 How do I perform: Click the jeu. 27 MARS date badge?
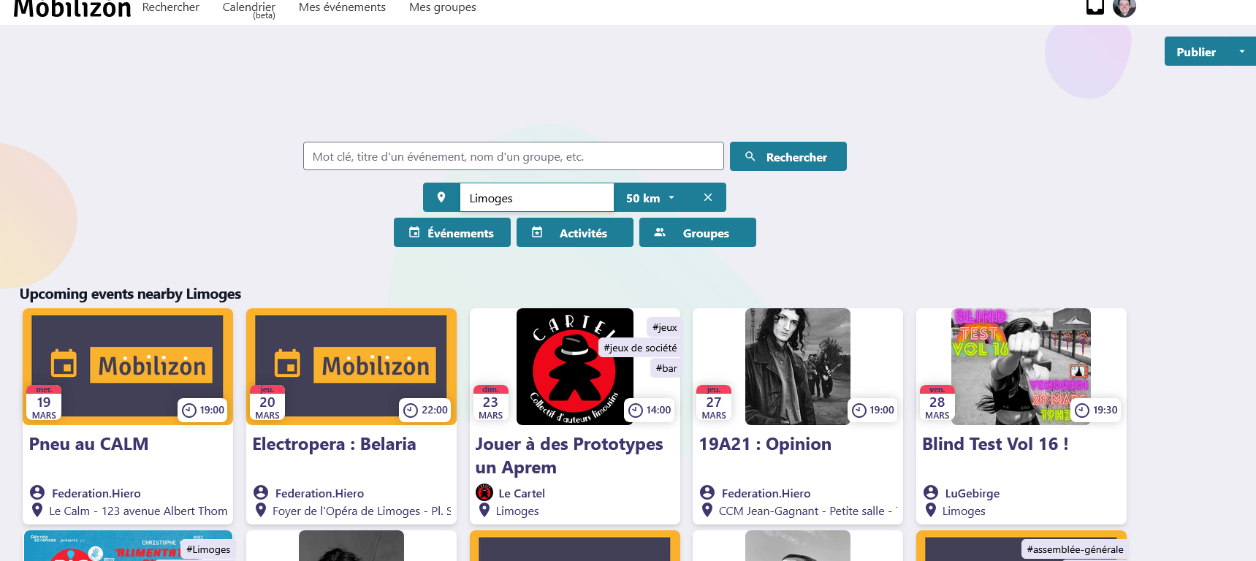tap(714, 403)
